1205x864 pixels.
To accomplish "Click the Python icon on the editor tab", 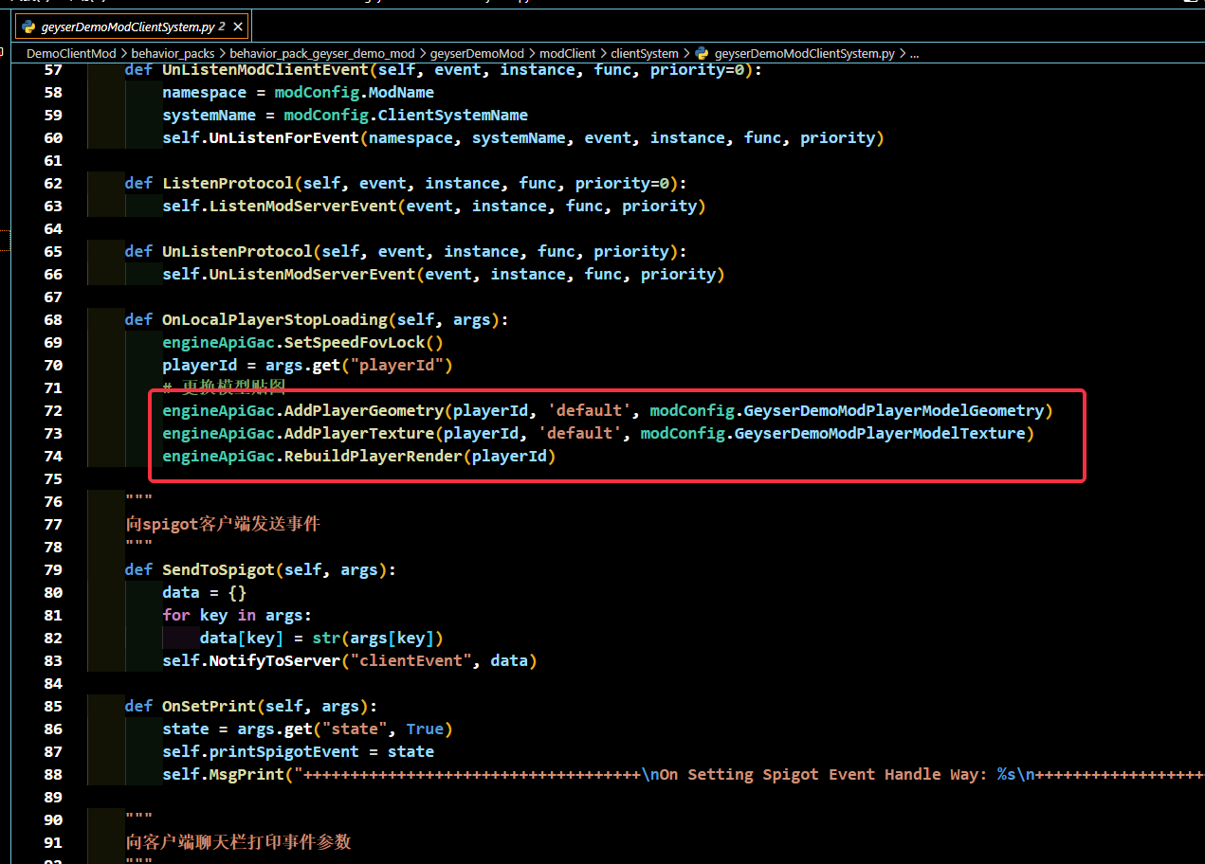I will tap(28, 27).
